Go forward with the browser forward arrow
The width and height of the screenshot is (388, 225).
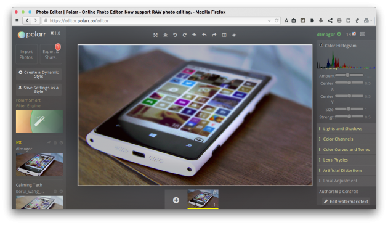[35, 20]
